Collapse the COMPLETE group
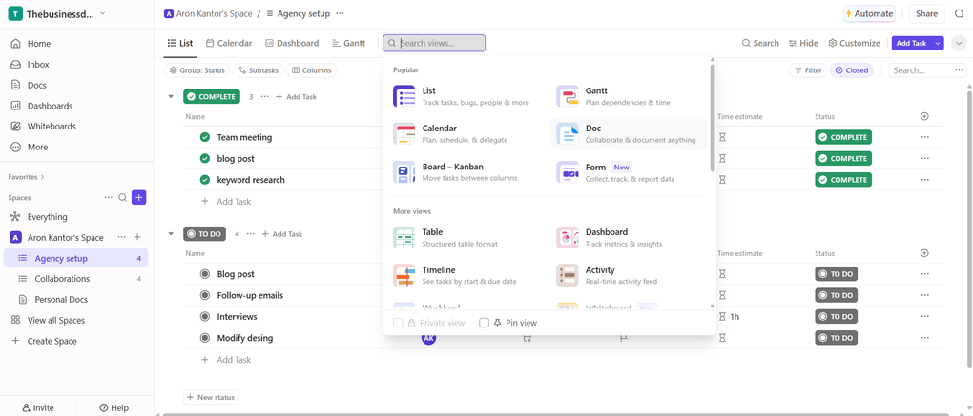973x416 pixels. point(171,96)
